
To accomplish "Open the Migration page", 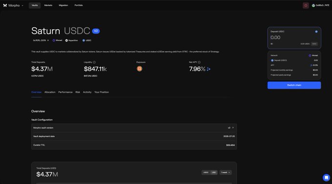I will click(63, 5).
